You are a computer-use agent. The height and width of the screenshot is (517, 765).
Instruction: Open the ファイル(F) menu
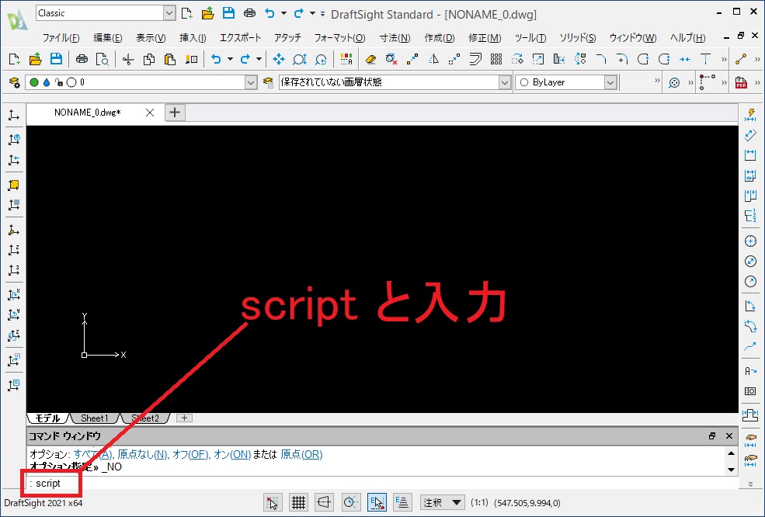pyautogui.click(x=61, y=37)
